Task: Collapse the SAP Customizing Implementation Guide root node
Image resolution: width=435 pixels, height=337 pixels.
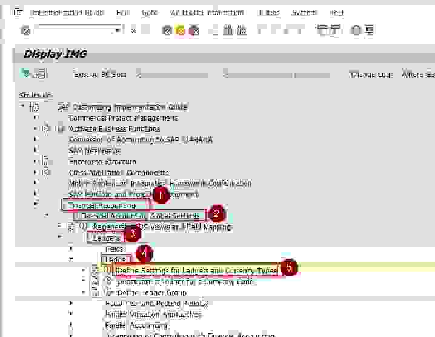Action: pyautogui.click(x=22, y=105)
